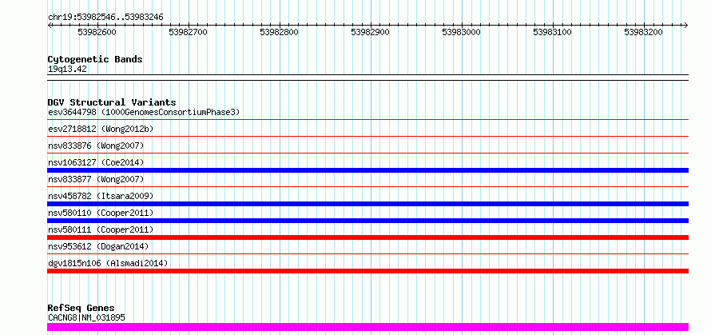Open variant esv2718812 (Wong2012b)
The height and width of the screenshot is (335, 711).
pyautogui.click(x=101, y=129)
